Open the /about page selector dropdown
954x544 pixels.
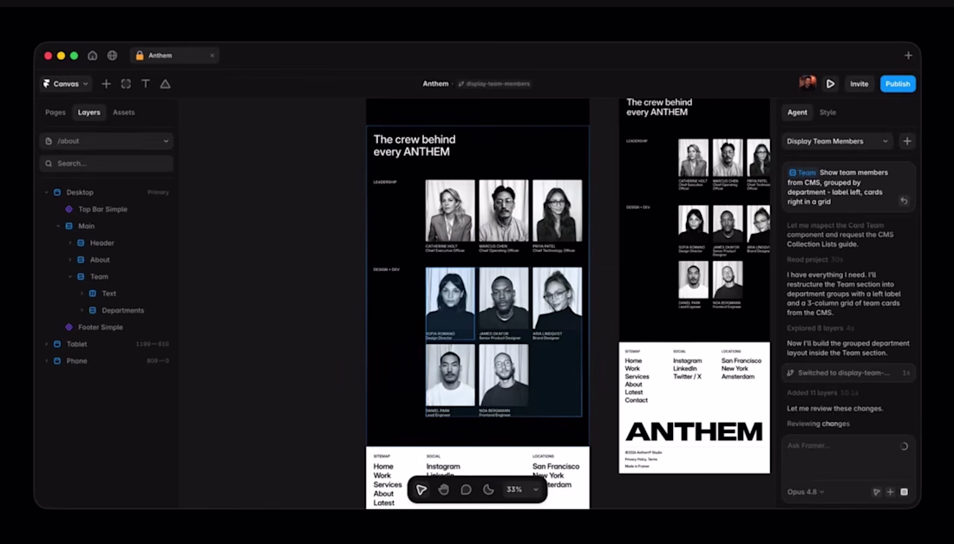click(107, 141)
